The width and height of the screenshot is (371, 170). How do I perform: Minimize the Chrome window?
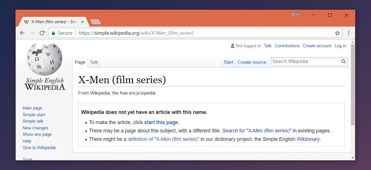(313, 15)
